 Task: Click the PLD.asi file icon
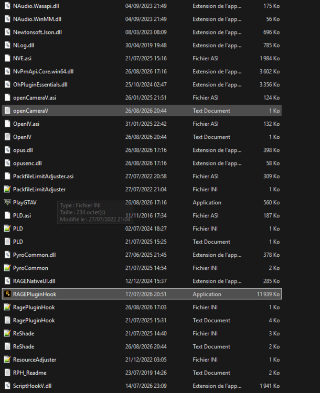tap(7, 215)
